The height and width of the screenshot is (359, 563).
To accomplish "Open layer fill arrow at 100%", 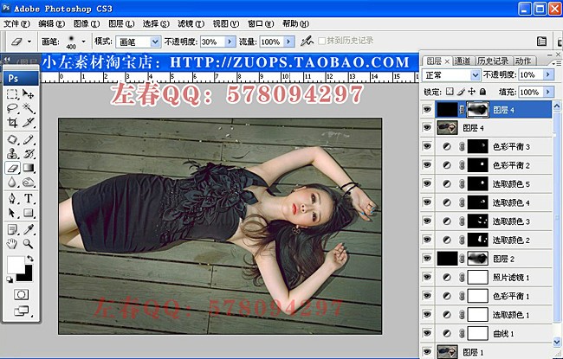I will click(548, 92).
